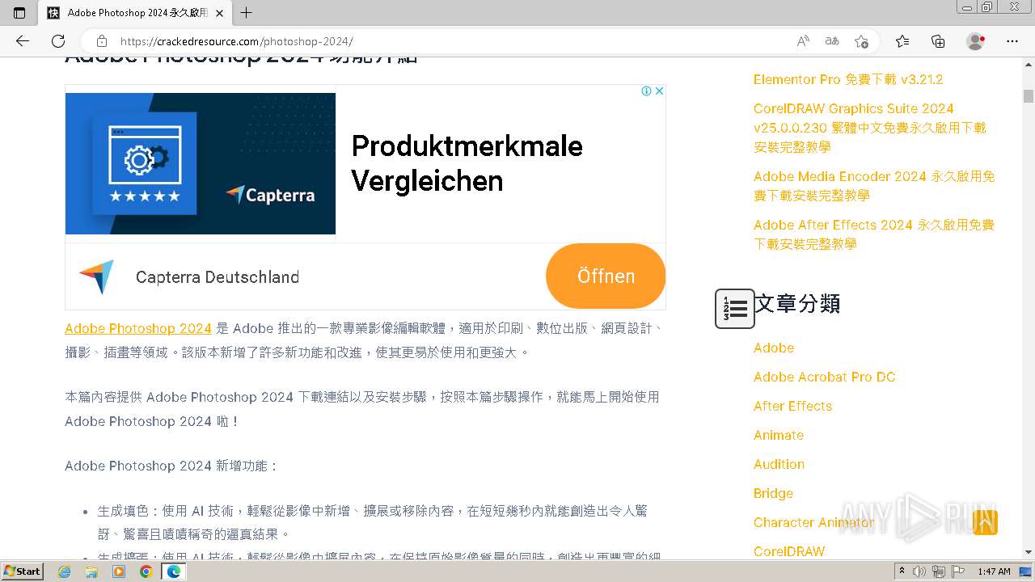This screenshot has height=582, width=1035.
Task: Click the scroll-to-top arrow button
Action: coord(986,522)
